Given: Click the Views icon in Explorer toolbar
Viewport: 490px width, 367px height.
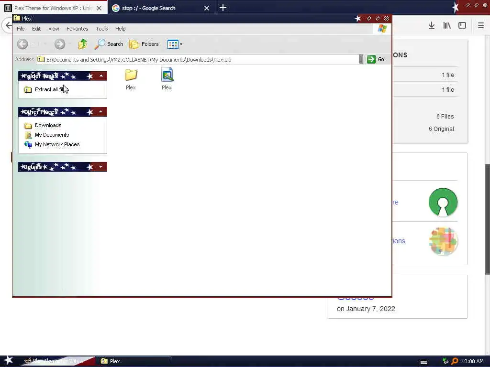Looking at the screenshot, I should pyautogui.click(x=172, y=44).
